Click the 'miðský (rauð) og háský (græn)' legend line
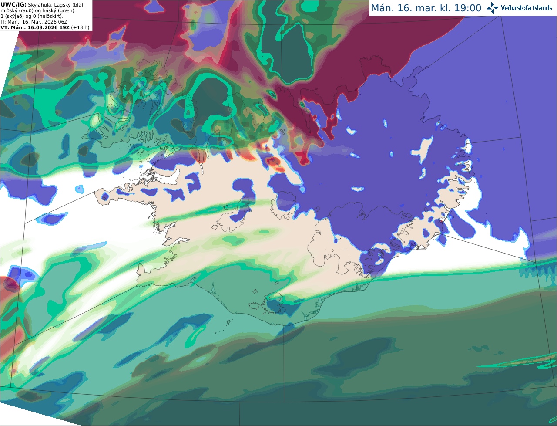The image size is (557, 426). (x=38, y=10)
